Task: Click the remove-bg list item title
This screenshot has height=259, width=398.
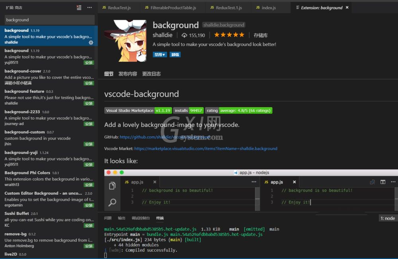Action: [16, 234]
